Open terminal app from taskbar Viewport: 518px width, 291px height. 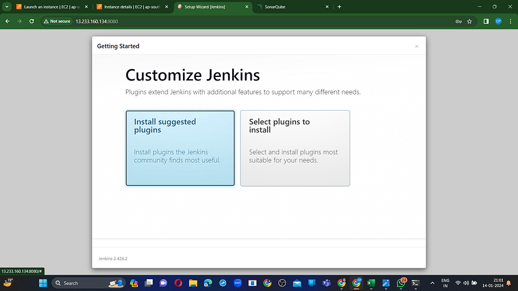tap(416, 283)
